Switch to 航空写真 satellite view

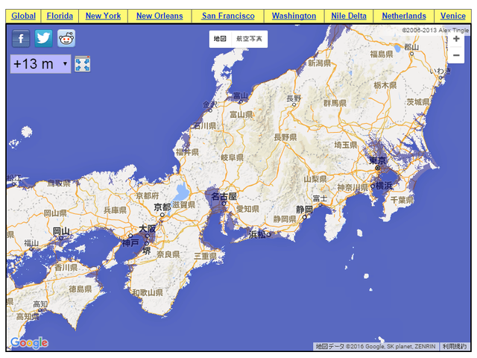[x=249, y=39]
